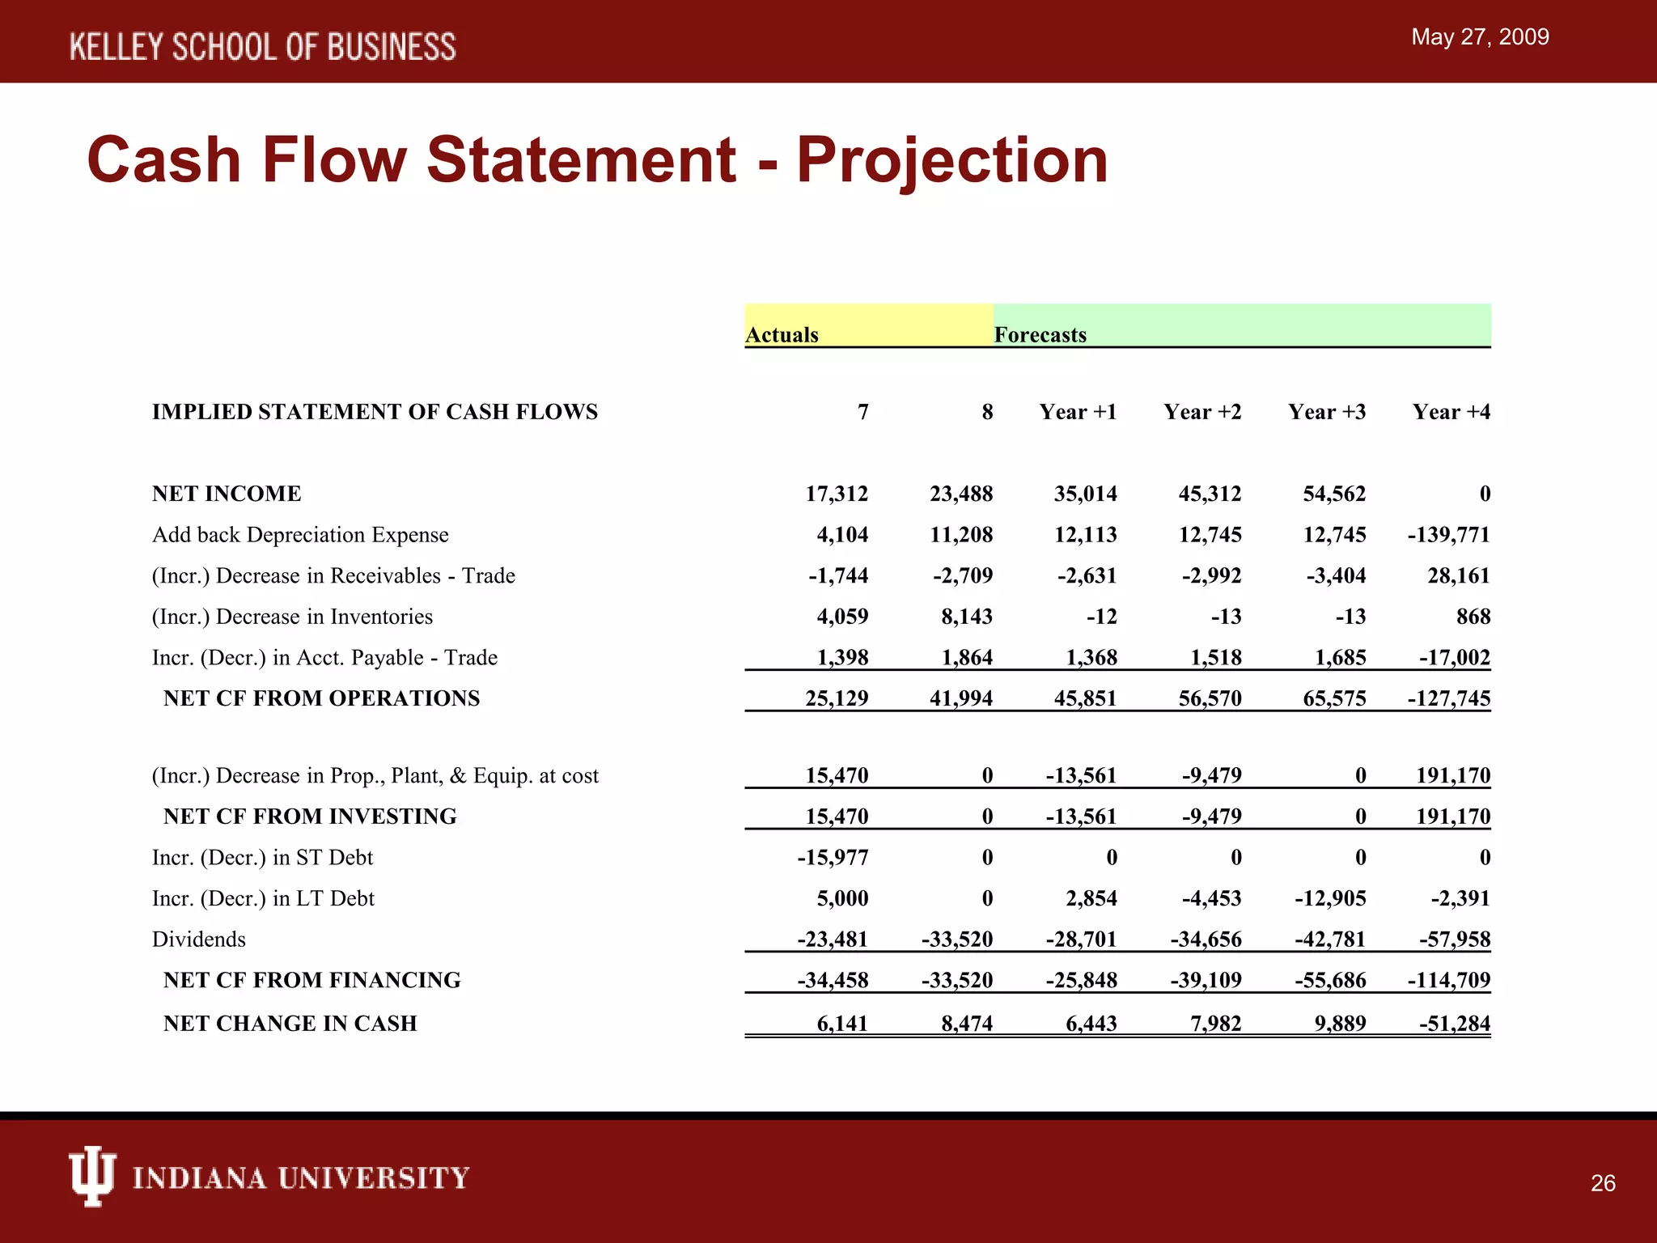Viewport: 1657px width, 1243px height.
Task: Click operations cash flow 25,129
Action: [837, 698]
